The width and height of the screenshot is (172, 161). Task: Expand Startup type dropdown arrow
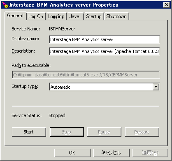tap(156, 87)
